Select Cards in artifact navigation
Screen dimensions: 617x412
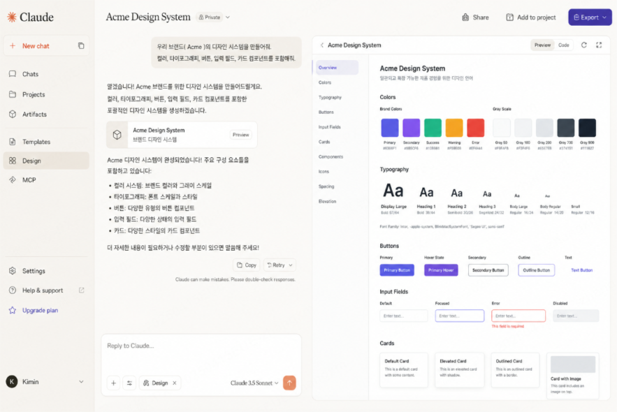pos(324,142)
